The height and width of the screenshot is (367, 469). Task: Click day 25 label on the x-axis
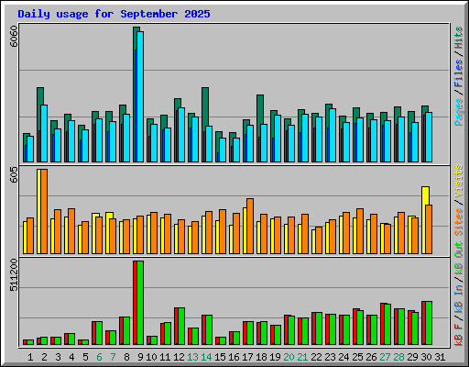pyautogui.click(x=357, y=357)
